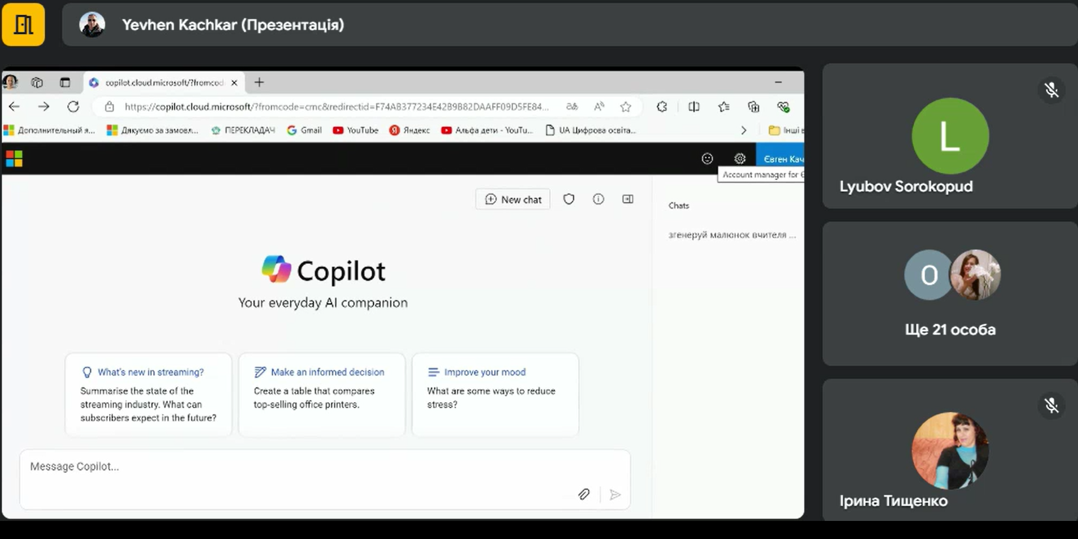1078x539 pixels.
Task: Open browser essentials heart icon
Action: tap(783, 106)
